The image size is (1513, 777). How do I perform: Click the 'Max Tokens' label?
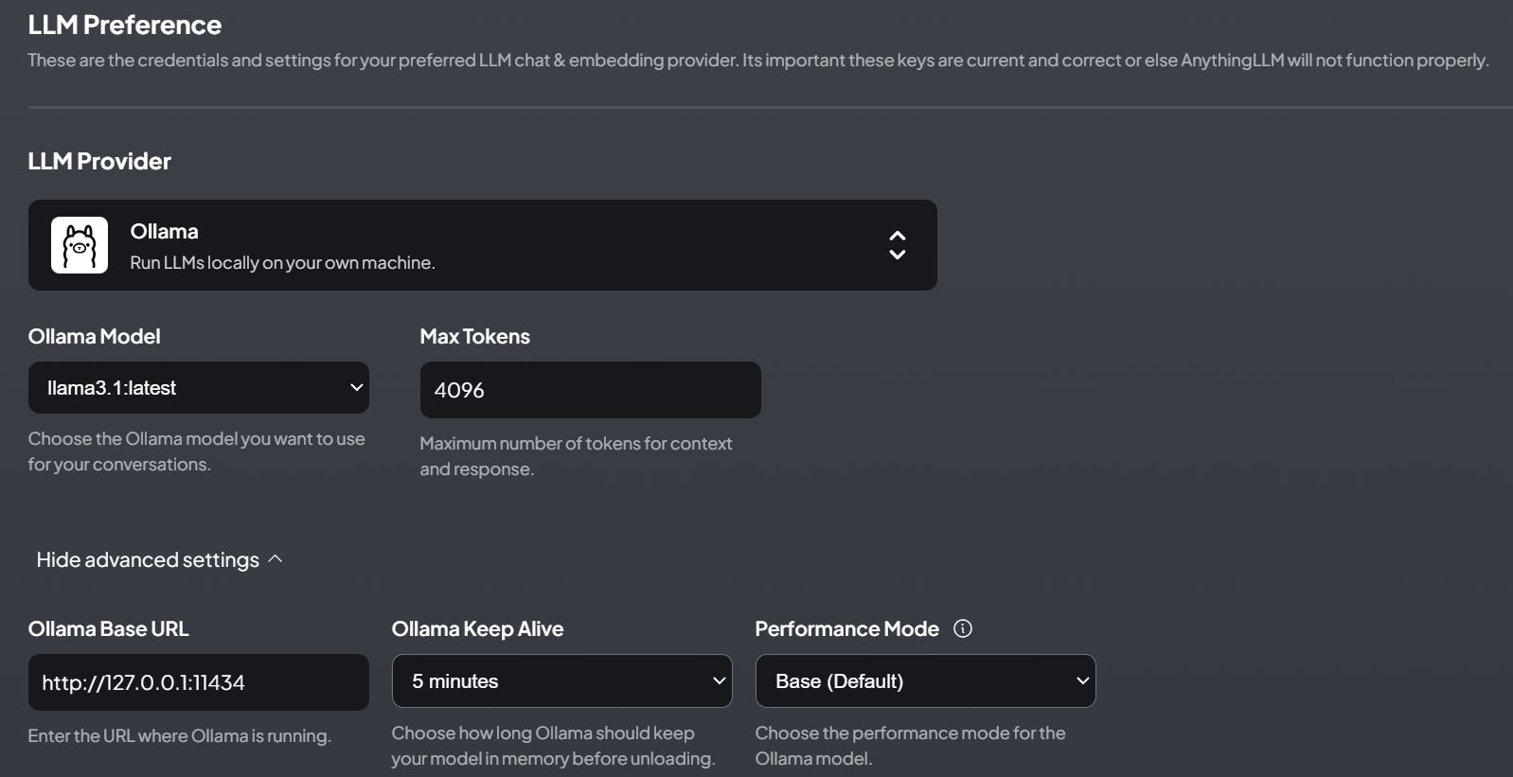coord(474,336)
